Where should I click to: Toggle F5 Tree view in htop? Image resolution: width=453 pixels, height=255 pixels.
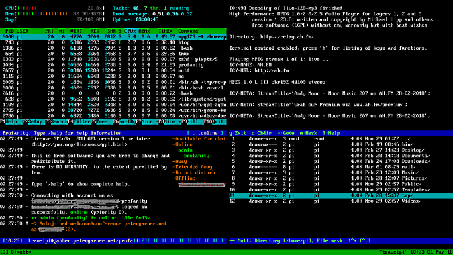[101, 122]
